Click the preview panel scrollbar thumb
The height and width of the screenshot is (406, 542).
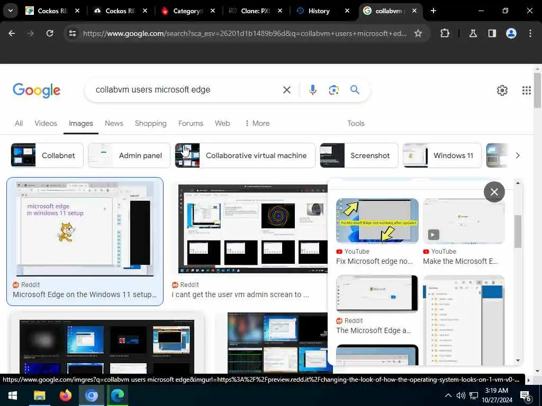pyautogui.click(x=518, y=232)
